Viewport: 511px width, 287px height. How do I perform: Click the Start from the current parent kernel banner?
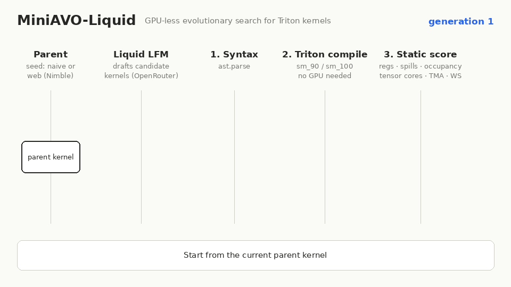256,256
